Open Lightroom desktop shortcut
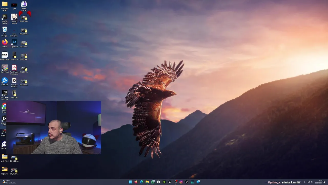This screenshot has width=328, height=185. 14,44
